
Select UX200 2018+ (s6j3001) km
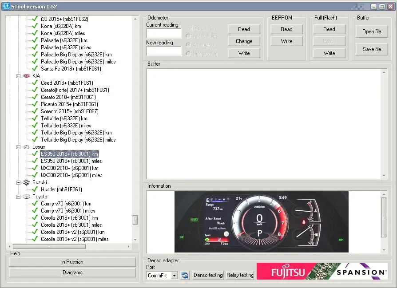[70, 168]
